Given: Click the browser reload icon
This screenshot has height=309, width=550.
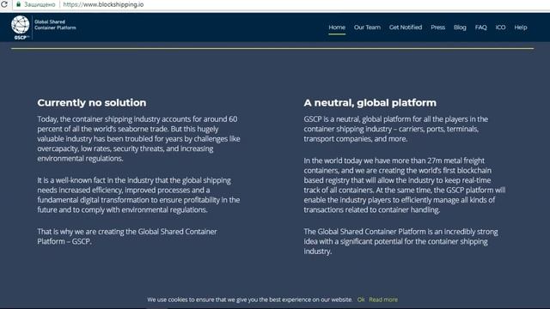Looking at the screenshot, I should point(4,4).
